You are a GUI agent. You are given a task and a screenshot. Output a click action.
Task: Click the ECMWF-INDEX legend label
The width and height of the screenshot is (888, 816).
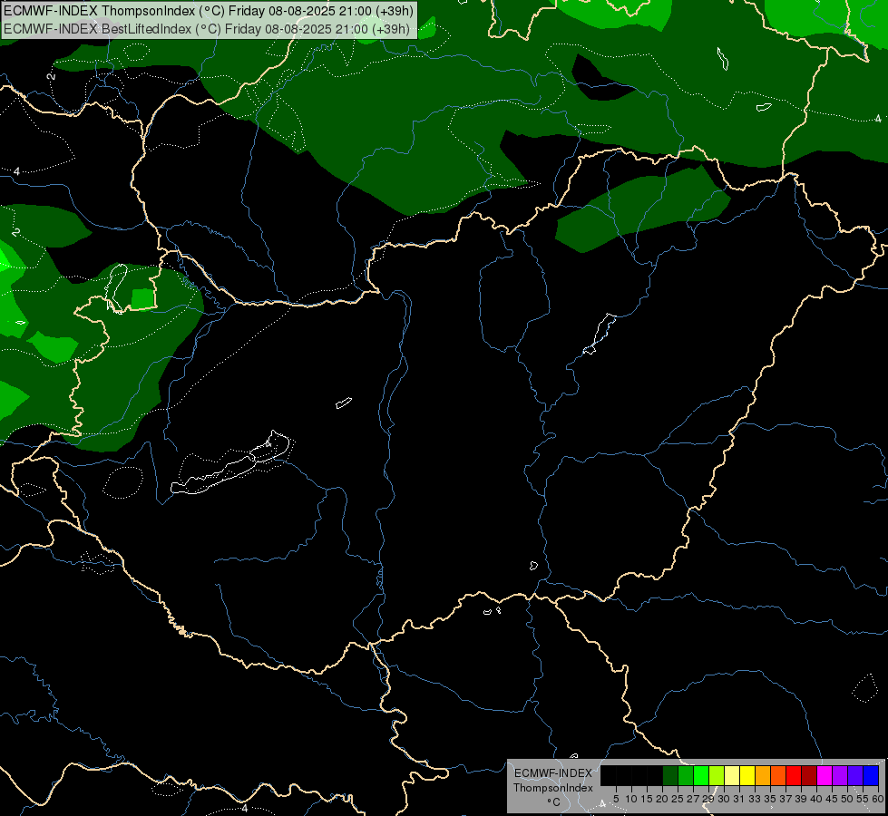pyautogui.click(x=553, y=773)
